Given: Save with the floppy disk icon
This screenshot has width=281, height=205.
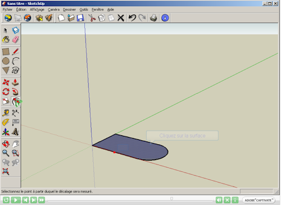Looking at the screenshot, I should pyautogui.click(x=80, y=18).
